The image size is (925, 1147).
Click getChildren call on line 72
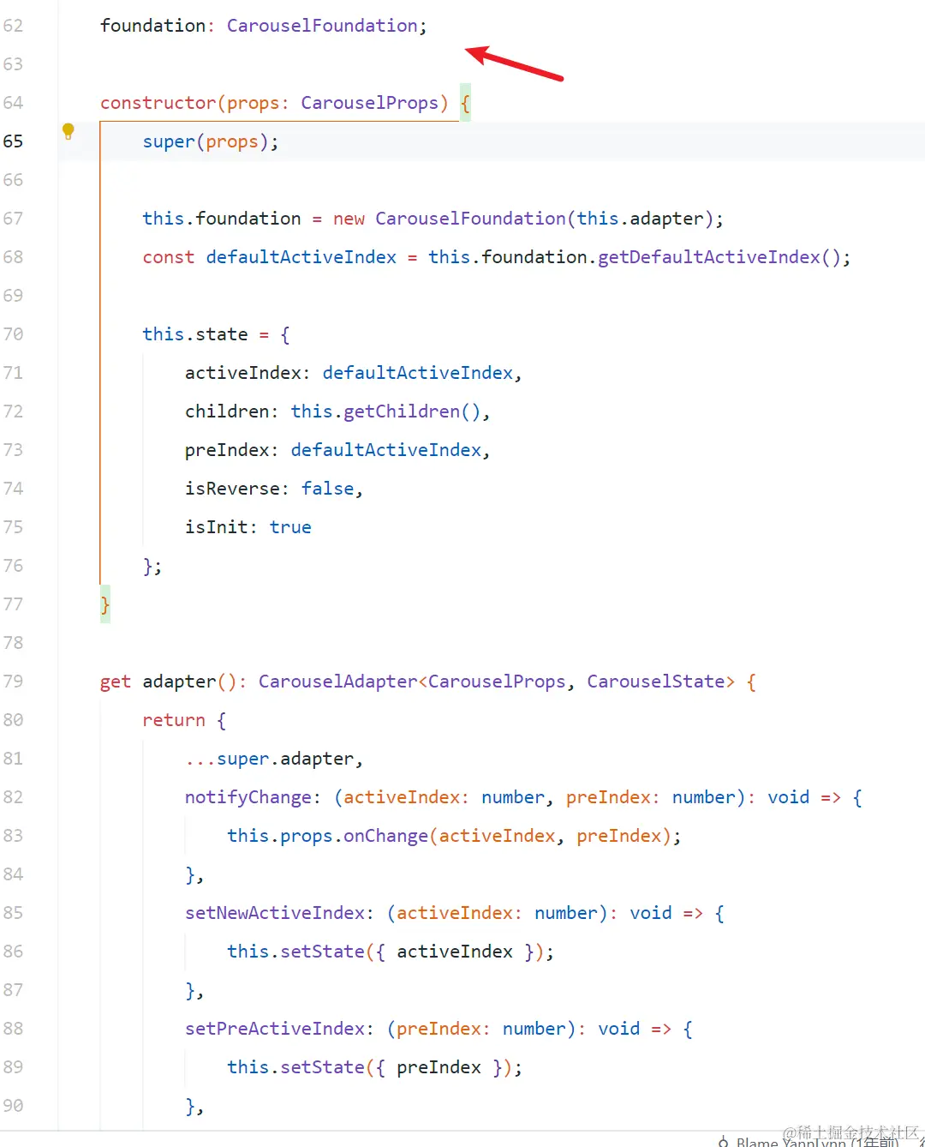[402, 411]
